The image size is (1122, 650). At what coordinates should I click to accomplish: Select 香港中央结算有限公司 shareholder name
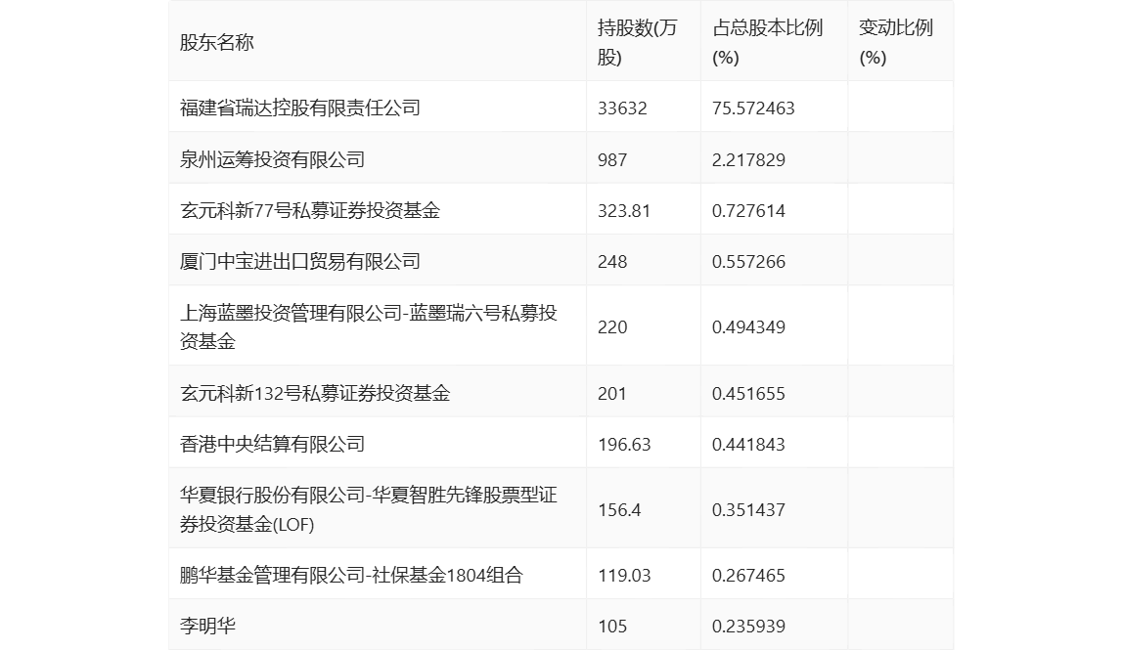click(272, 444)
